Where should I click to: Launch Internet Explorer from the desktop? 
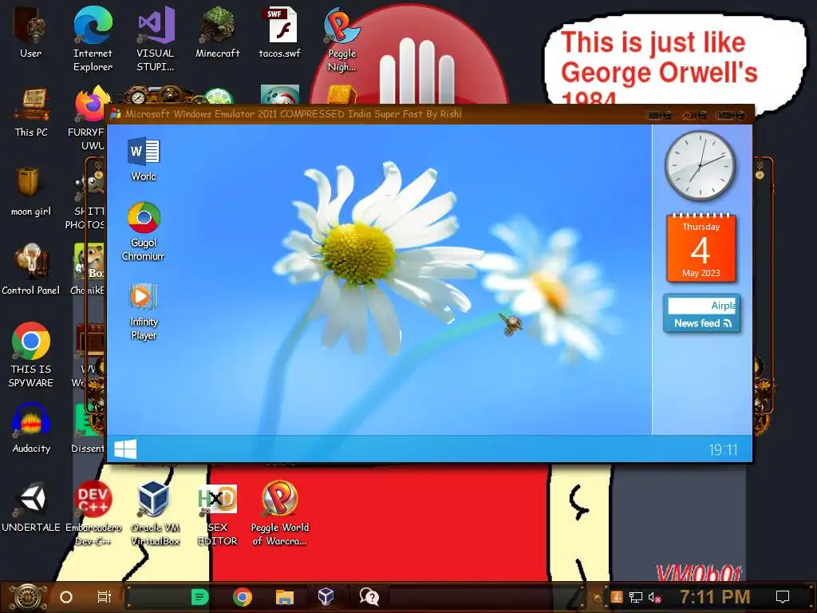pos(93,38)
